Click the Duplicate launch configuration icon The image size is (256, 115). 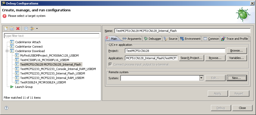click(12, 28)
